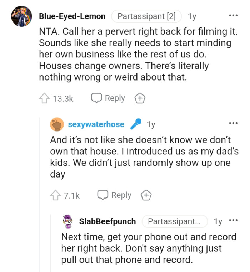Open more options for Blue-Eyed-Lemon's comment
This screenshot has width=250, height=272.
click(233, 16)
